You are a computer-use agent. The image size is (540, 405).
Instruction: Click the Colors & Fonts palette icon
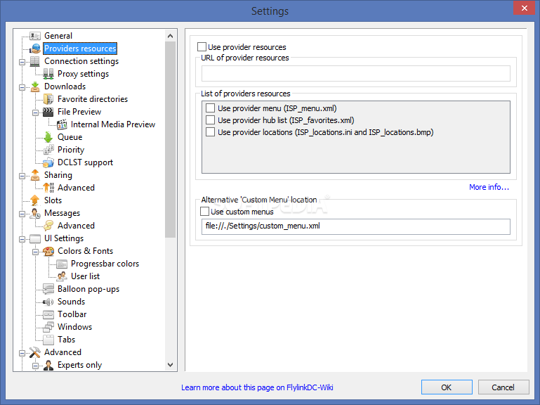tap(48, 251)
